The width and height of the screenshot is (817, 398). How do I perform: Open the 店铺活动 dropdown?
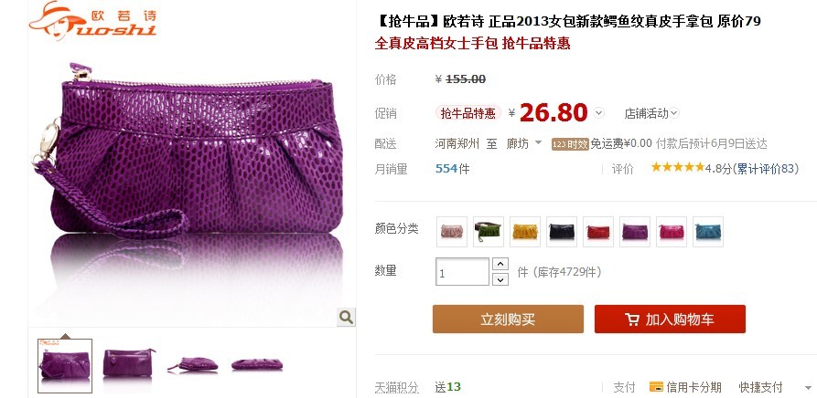coord(651,113)
